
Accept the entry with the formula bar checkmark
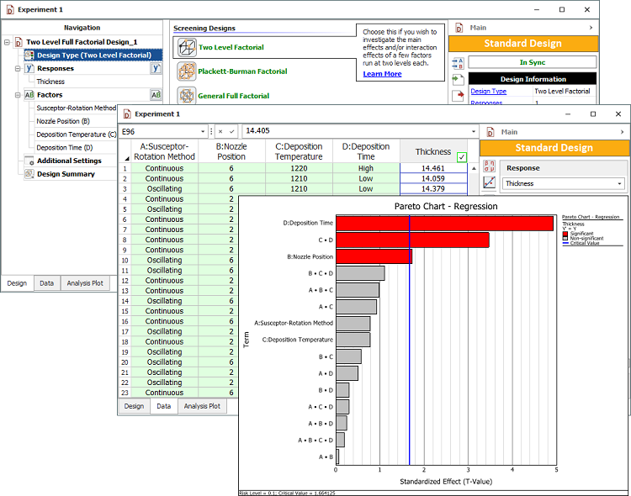coord(231,132)
